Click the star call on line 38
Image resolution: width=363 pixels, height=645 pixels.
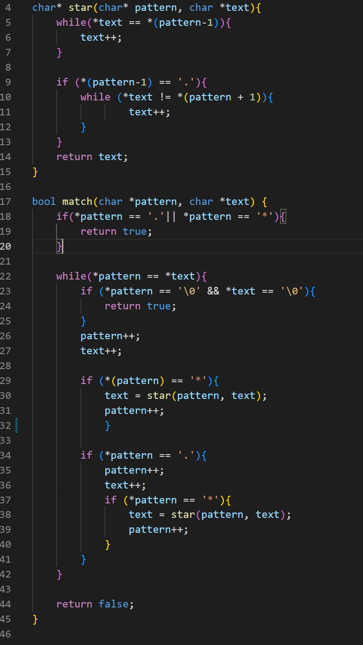pos(183,515)
